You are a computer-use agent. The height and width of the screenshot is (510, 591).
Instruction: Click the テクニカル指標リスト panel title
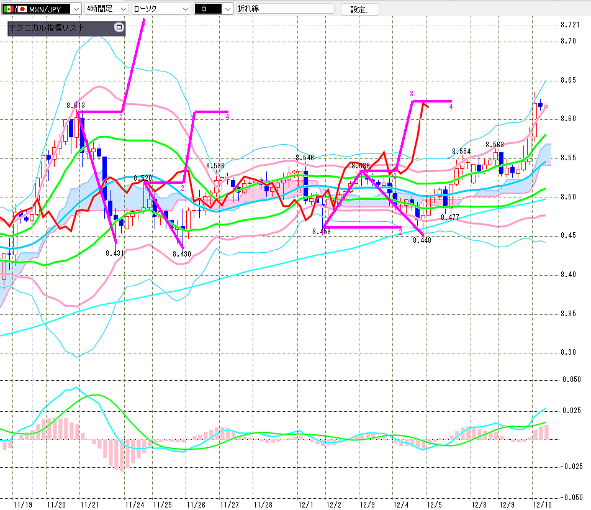pyautogui.click(x=47, y=29)
